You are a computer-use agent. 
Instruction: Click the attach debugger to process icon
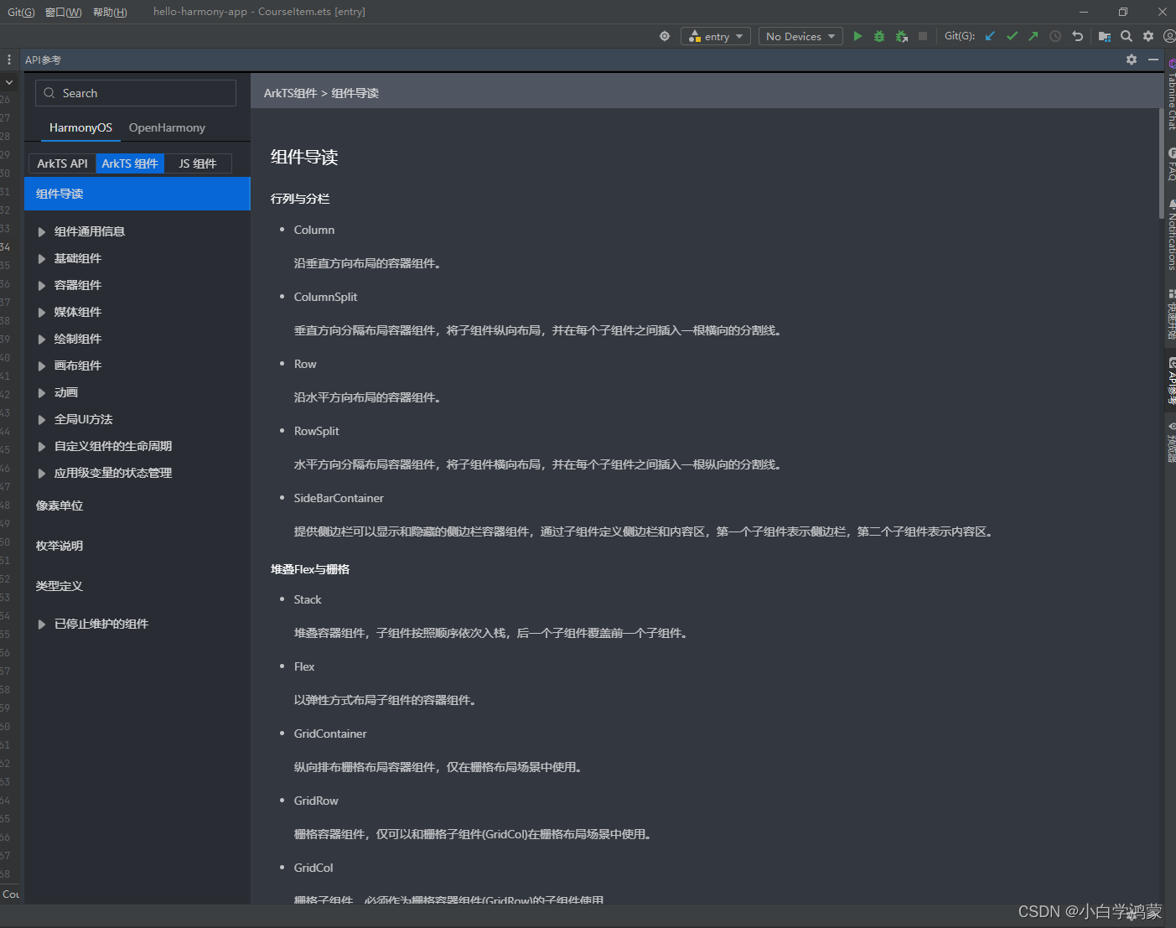902,36
